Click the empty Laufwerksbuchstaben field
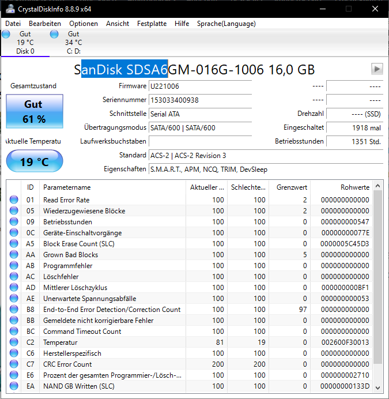This screenshot has height=399, width=389. tap(200, 141)
